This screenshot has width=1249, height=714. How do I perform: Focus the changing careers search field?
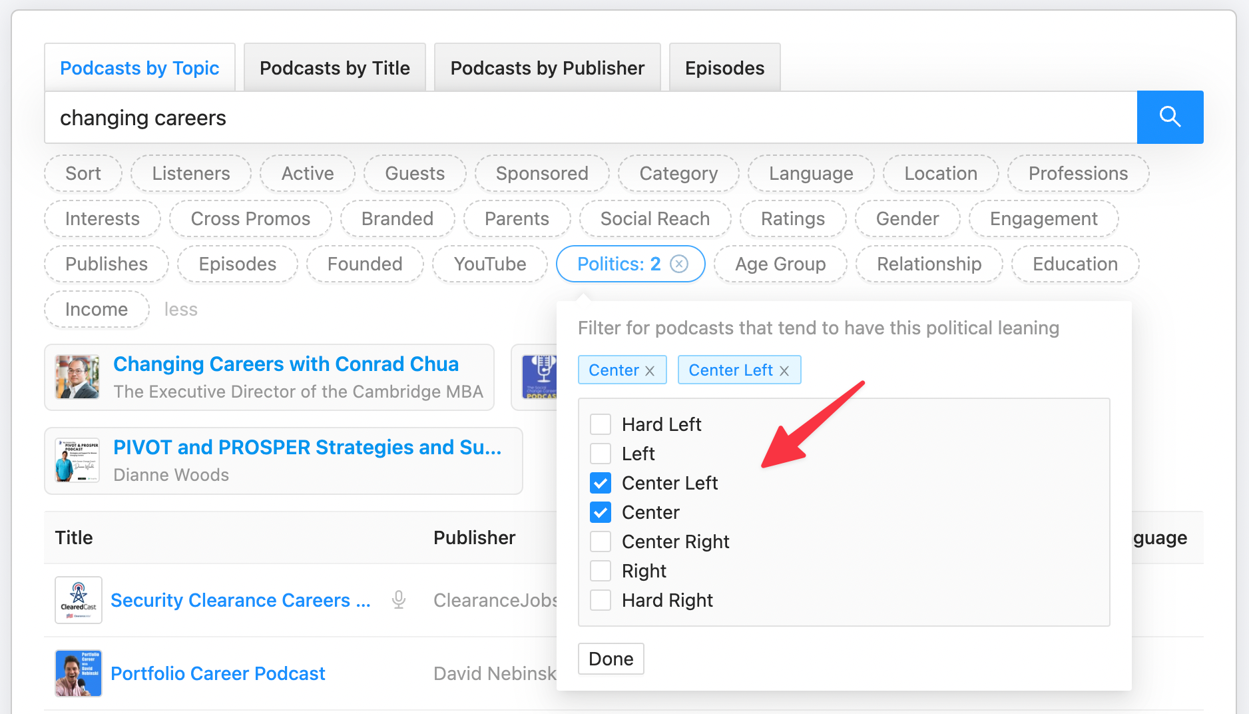coord(591,117)
